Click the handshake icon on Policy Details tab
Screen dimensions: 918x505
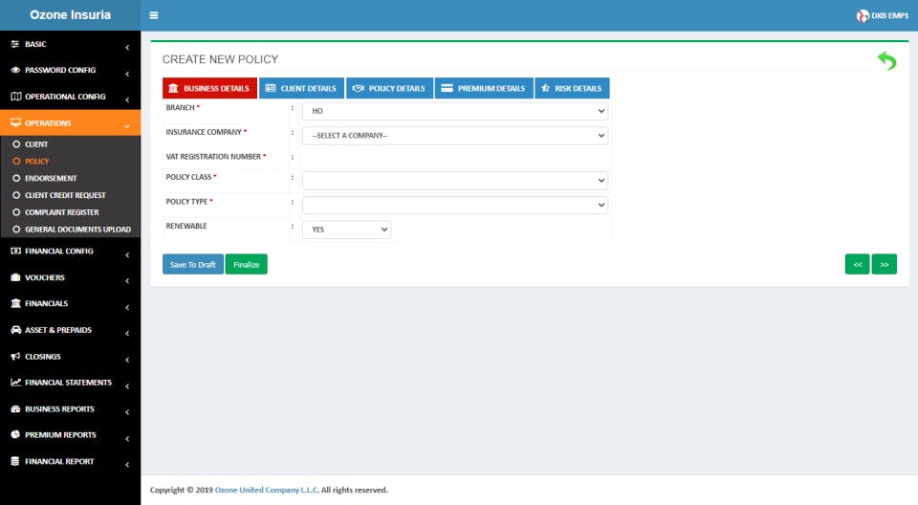click(x=359, y=88)
